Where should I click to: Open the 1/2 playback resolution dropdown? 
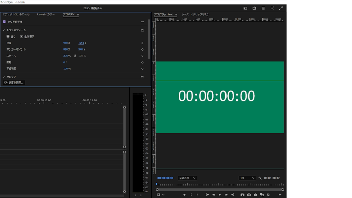[247, 178]
